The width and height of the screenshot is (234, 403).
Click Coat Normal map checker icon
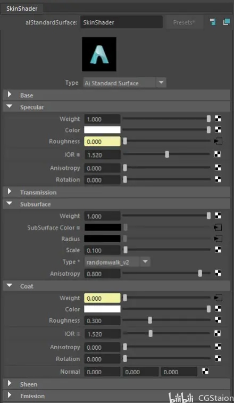pos(205,371)
